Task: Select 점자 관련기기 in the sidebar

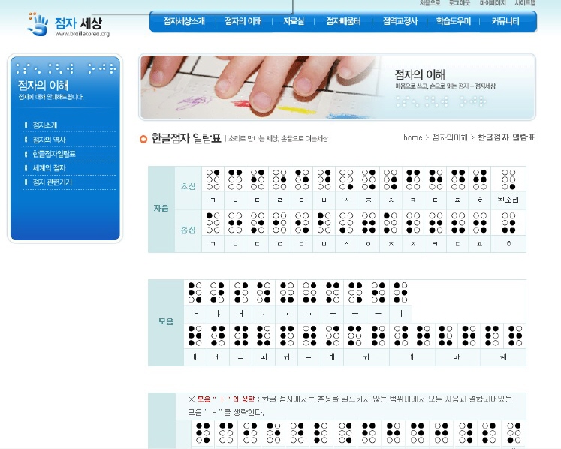Action: click(53, 182)
